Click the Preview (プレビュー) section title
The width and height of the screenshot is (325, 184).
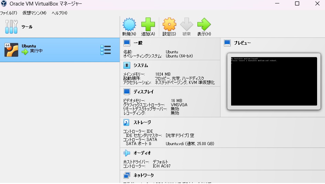tap(242, 43)
